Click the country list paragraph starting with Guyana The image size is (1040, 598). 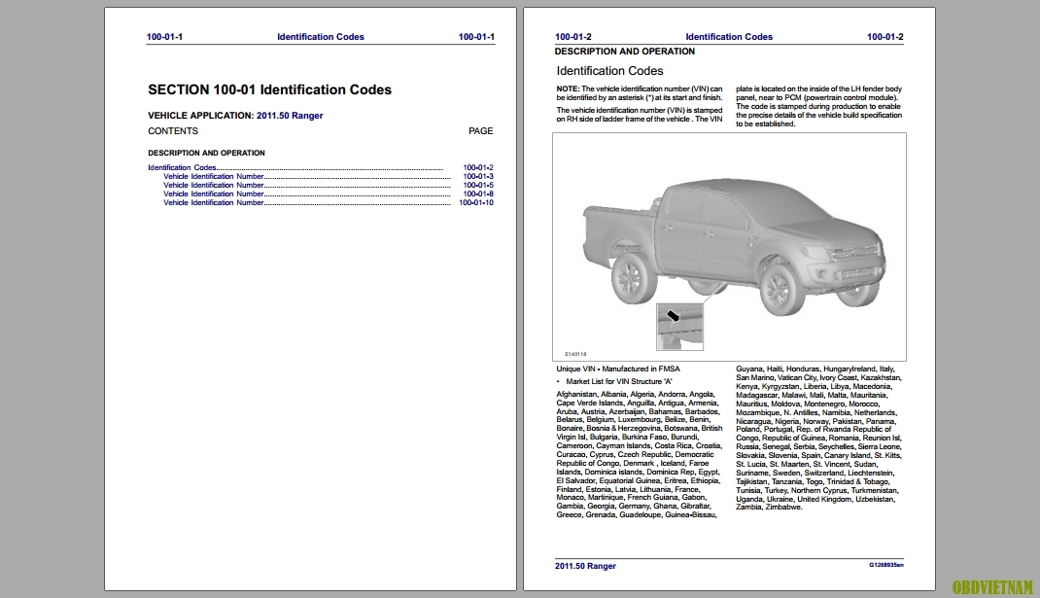(818, 438)
